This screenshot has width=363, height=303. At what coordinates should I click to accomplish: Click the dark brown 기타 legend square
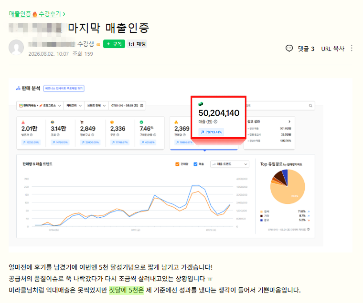click(261, 216)
